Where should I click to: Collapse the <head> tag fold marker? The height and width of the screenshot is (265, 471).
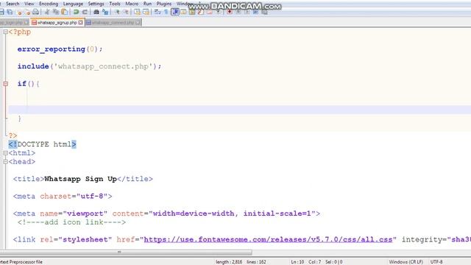pyautogui.click(x=5, y=162)
